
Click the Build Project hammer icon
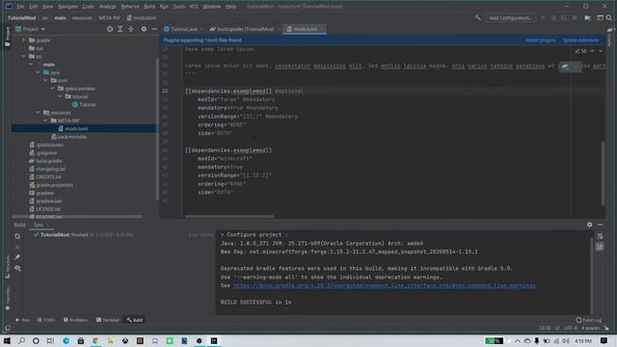(478, 17)
